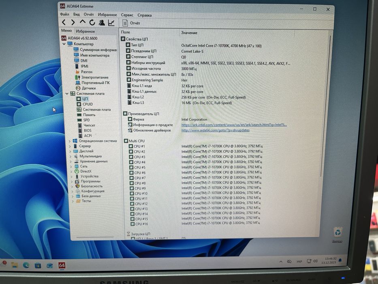This screenshot has height=284, width=378.
Task: Expand the Операционная система branch
Action: 69,141
